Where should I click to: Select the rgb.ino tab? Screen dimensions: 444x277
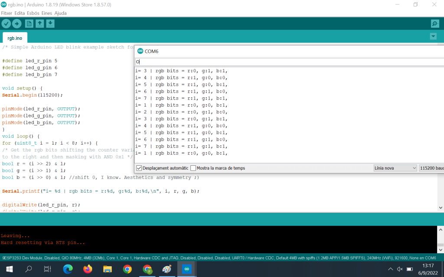(x=15, y=38)
